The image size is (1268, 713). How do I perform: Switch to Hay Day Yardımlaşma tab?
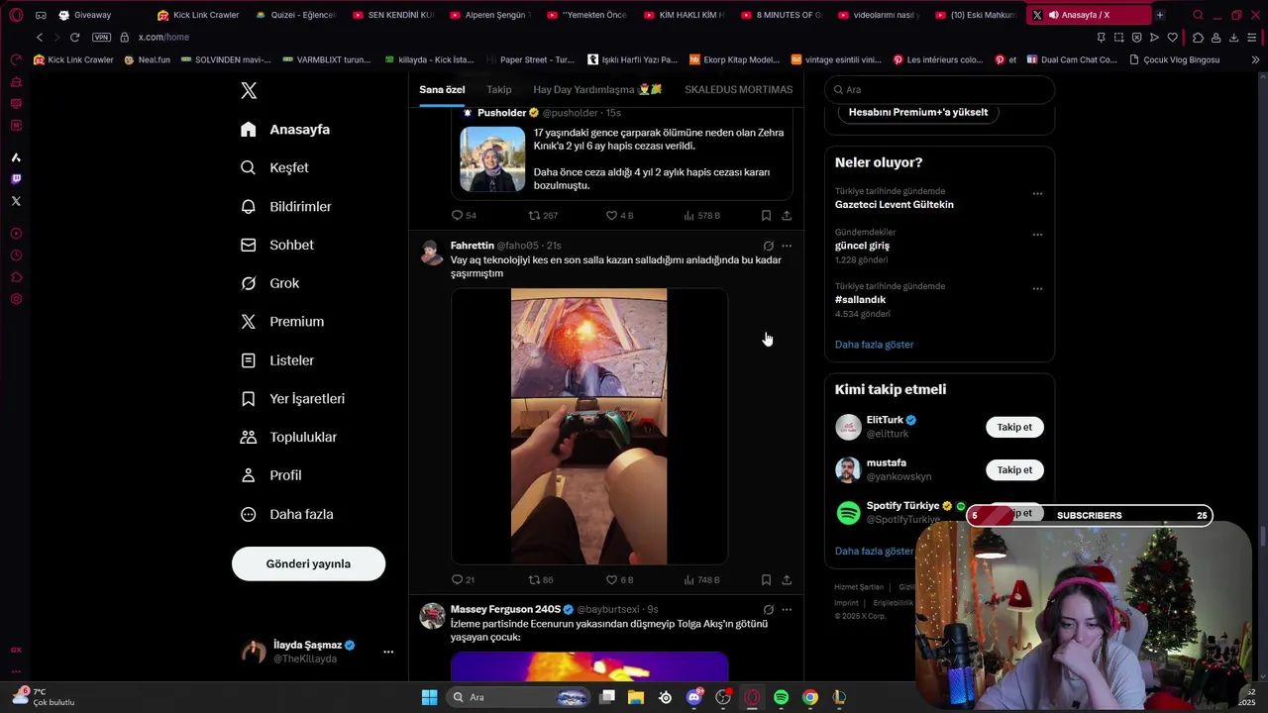tap(597, 89)
